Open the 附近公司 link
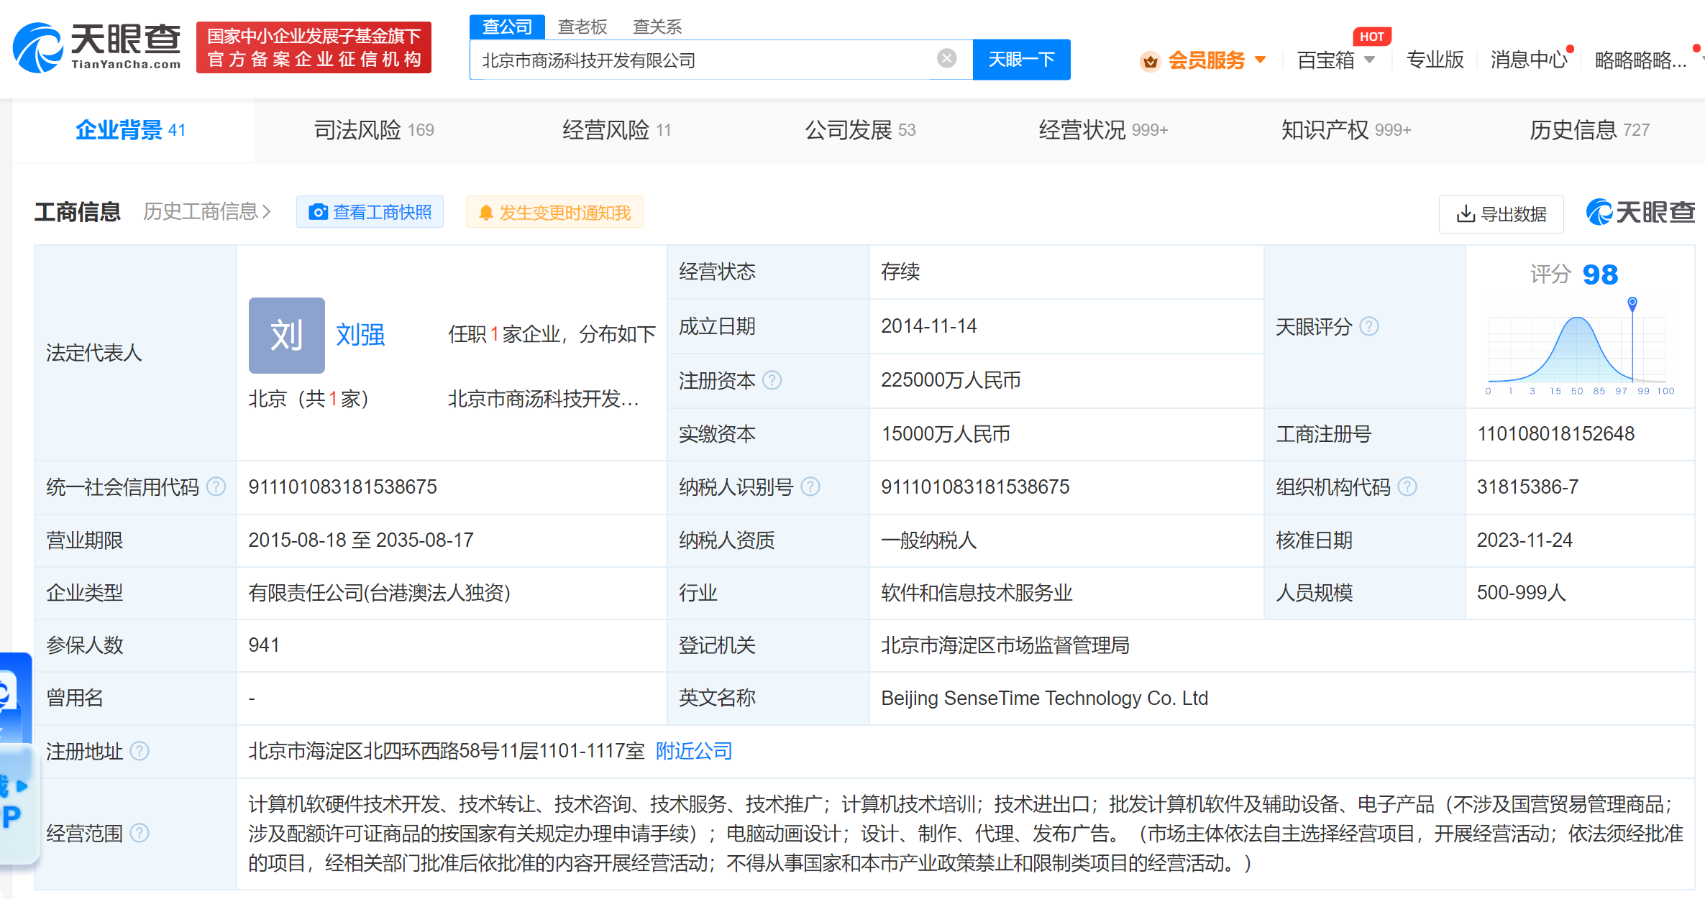 point(694,751)
